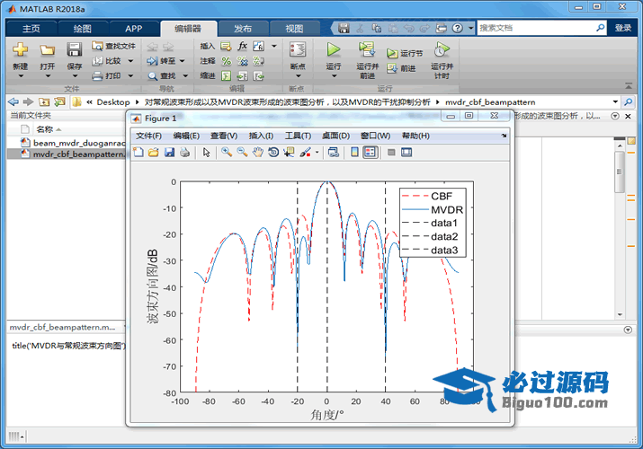The width and height of the screenshot is (643, 449).
Task: Toggle the Data Cursor tool in Figure 1
Action: coord(289,153)
